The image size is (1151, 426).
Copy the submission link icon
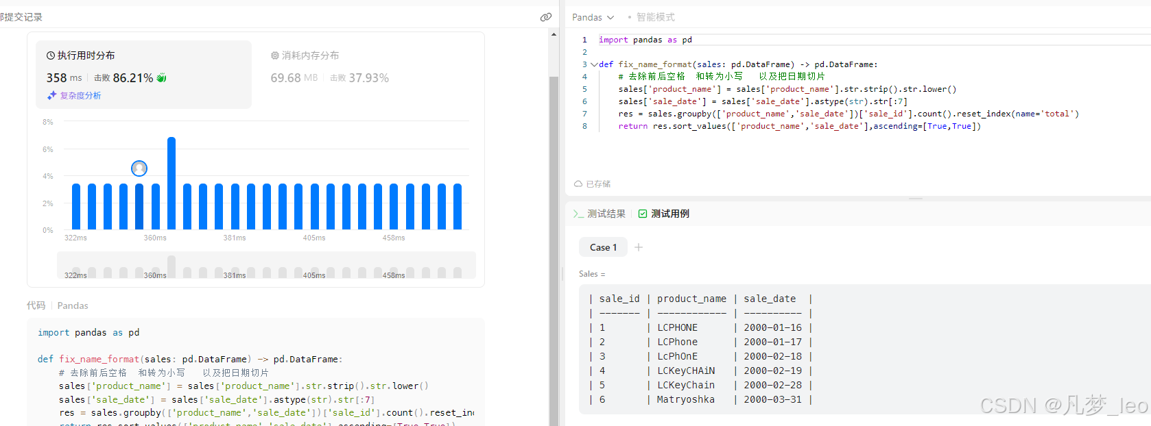pyautogui.click(x=546, y=17)
